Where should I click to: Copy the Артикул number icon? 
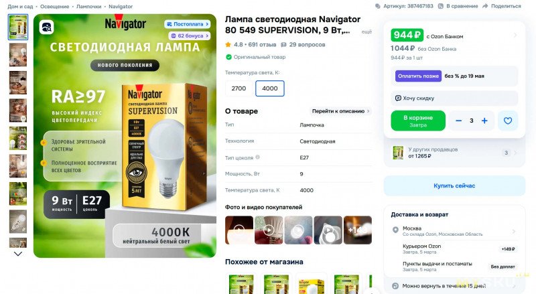(x=377, y=6)
